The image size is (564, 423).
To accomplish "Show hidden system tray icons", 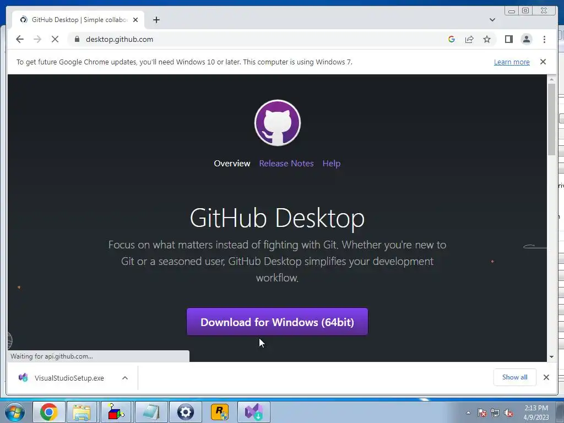I will pos(468,413).
